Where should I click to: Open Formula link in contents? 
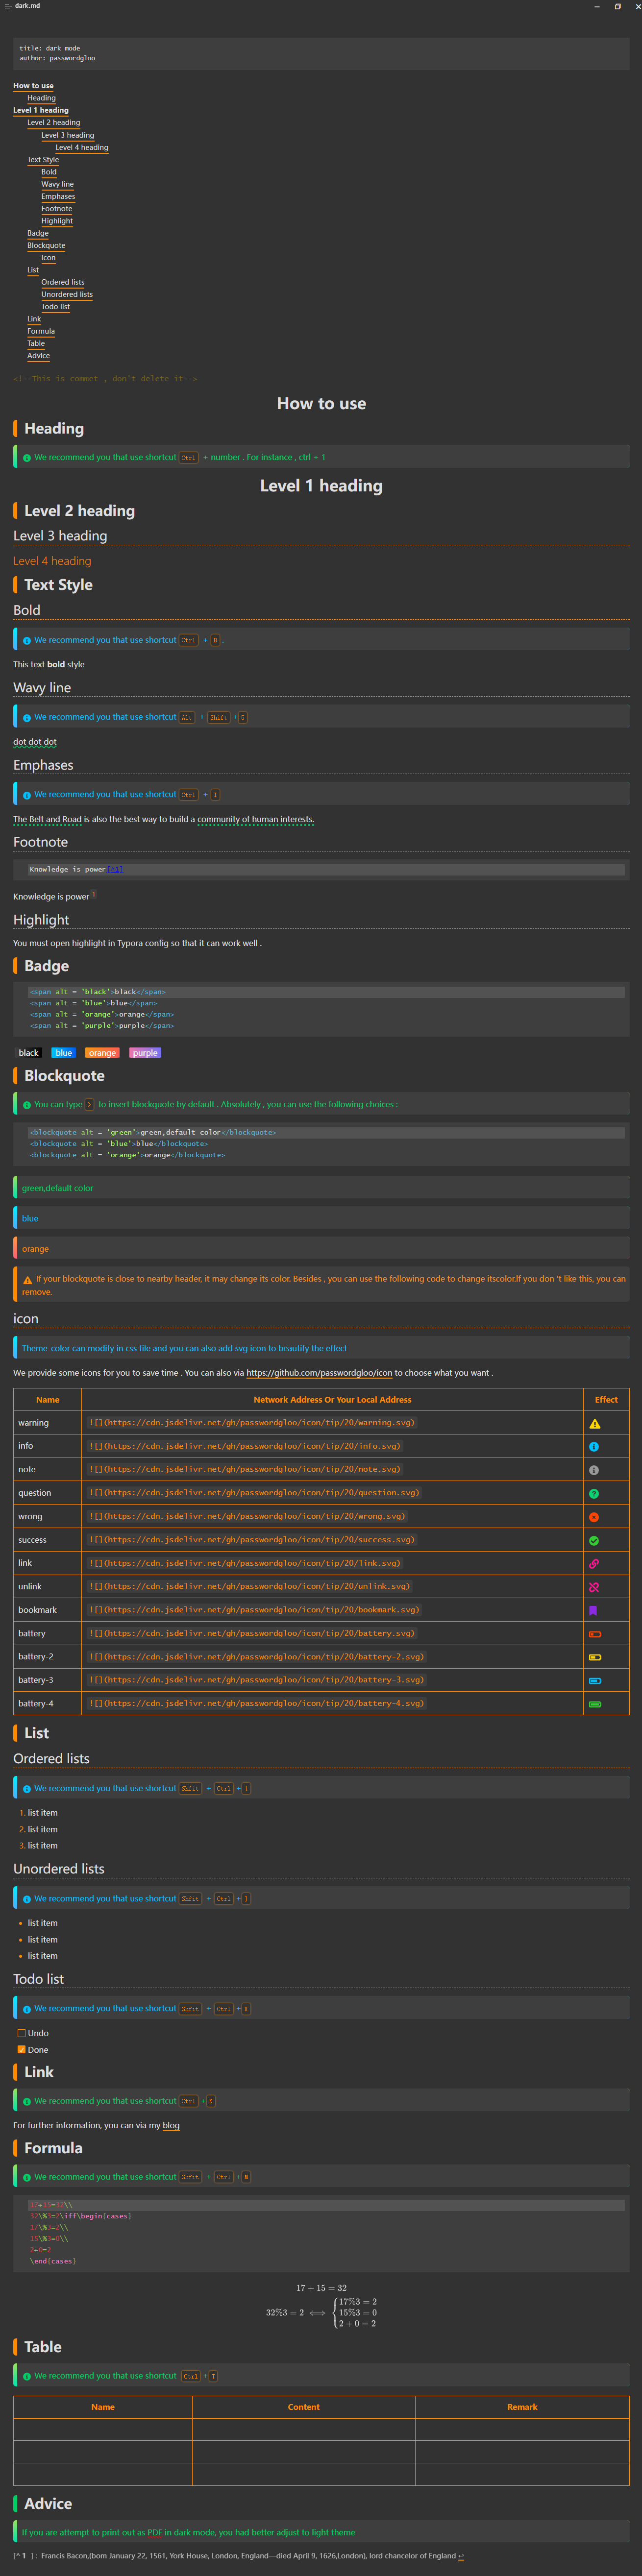(x=41, y=331)
